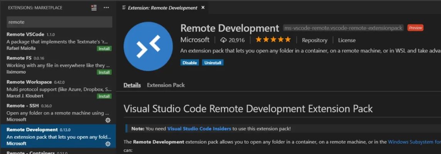441x154 pixels.
Task: Switch to the Details tab
Action: (132, 85)
